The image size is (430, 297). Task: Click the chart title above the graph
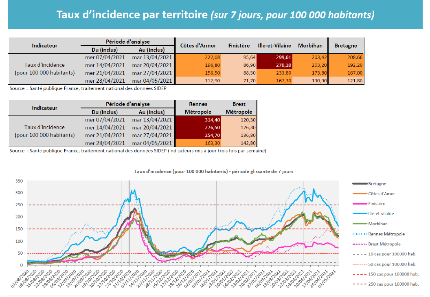point(213,172)
